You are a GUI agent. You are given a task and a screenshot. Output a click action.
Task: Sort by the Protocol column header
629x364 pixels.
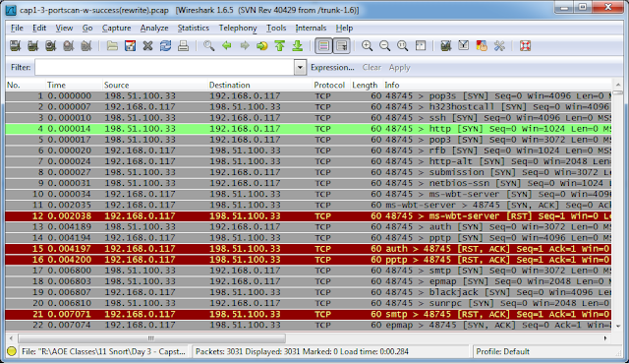[x=330, y=85]
